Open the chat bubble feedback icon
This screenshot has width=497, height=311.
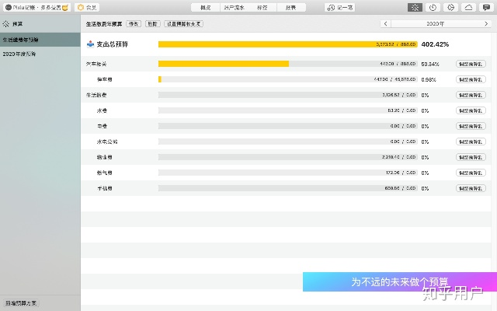(486, 7)
